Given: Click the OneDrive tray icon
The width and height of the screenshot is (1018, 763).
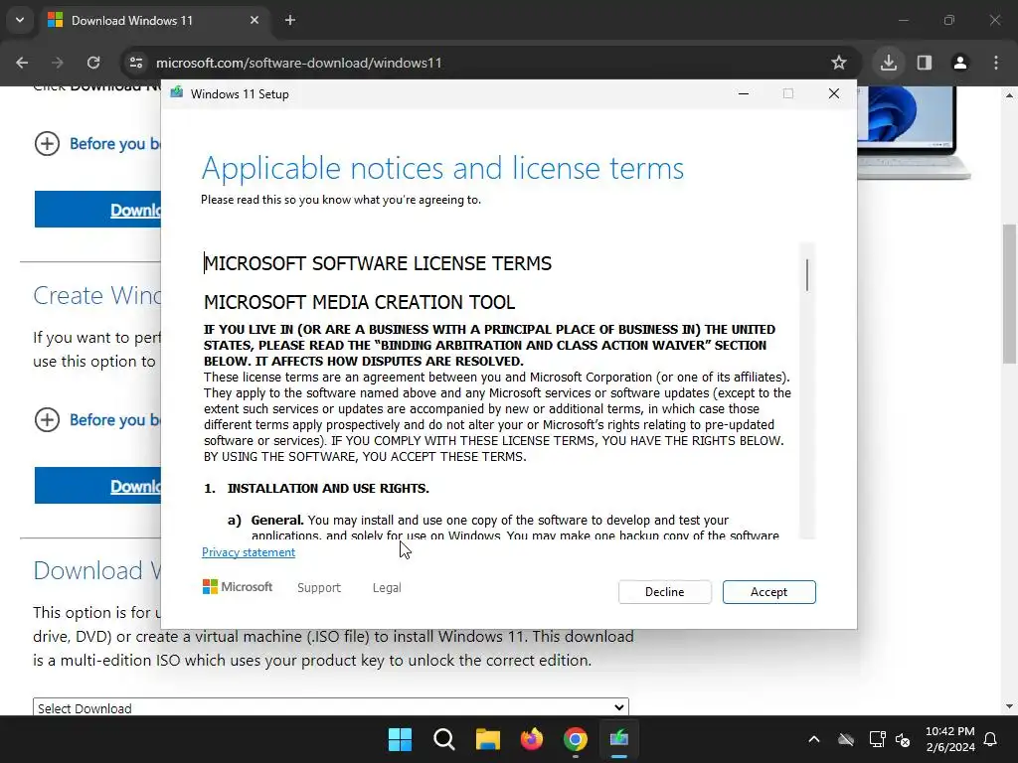Looking at the screenshot, I should (846, 739).
